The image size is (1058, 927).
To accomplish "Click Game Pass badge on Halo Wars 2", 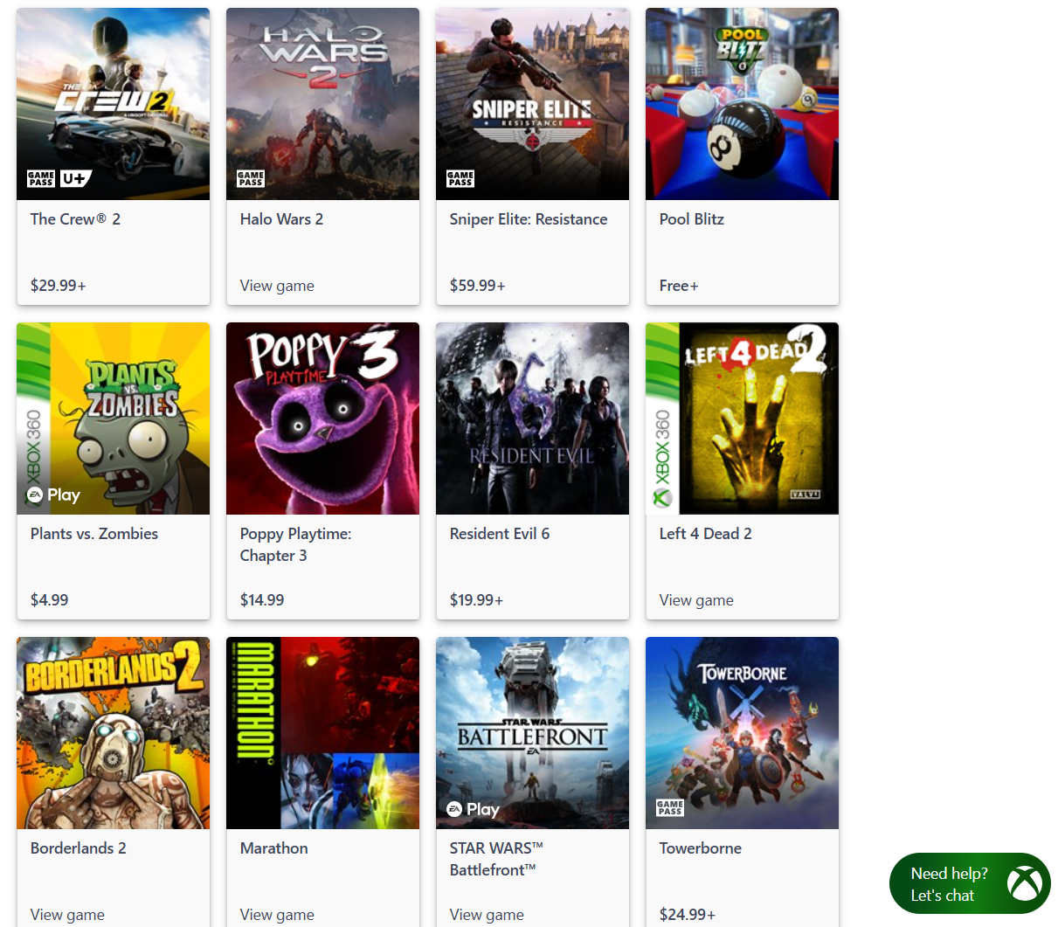I will tap(251, 179).
